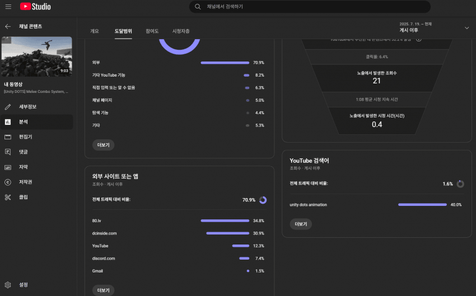The image size is (476, 296).
Task: Click 채널 콘텐츠 back link
Action: [30, 26]
